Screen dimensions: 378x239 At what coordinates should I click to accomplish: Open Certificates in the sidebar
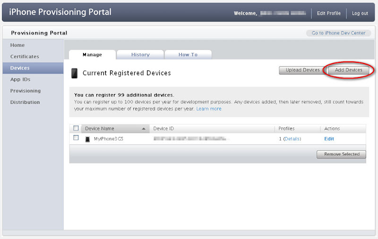click(x=25, y=57)
